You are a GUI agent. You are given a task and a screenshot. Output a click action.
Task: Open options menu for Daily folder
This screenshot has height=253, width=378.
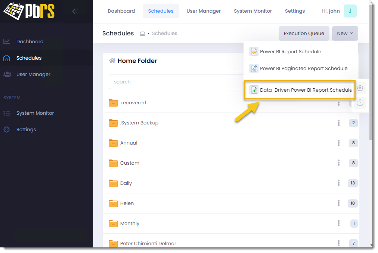click(338, 183)
